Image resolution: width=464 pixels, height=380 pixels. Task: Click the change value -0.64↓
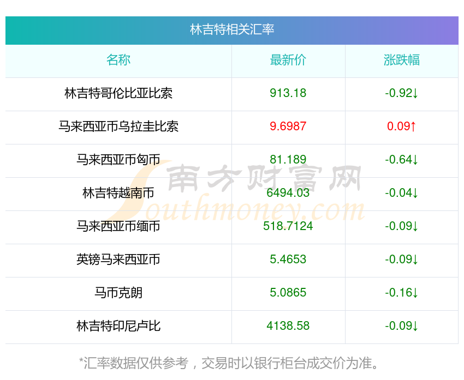pos(401,160)
